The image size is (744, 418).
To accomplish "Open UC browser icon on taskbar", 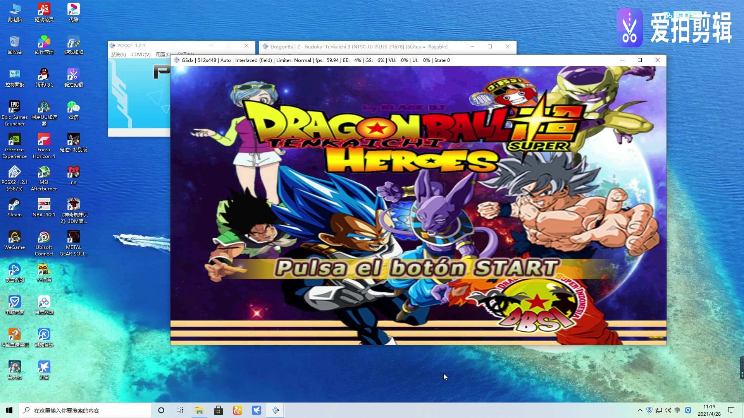I will point(237,410).
